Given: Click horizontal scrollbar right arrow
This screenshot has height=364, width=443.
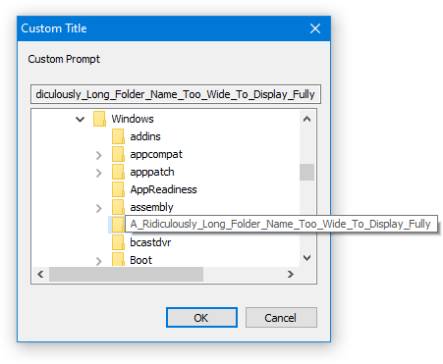Looking at the screenshot, I should (290, 274).
